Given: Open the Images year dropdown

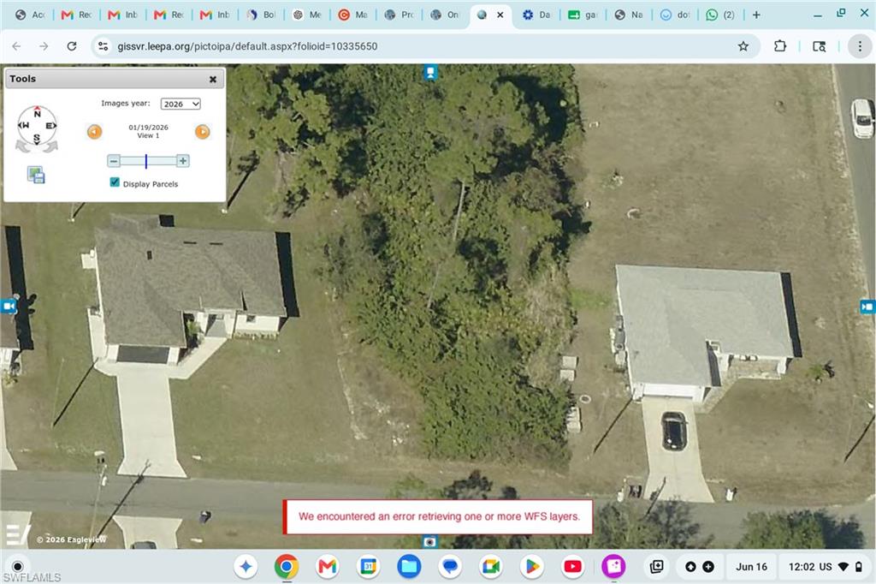Looking at the screenshot, I should click(x=181, y=104).
